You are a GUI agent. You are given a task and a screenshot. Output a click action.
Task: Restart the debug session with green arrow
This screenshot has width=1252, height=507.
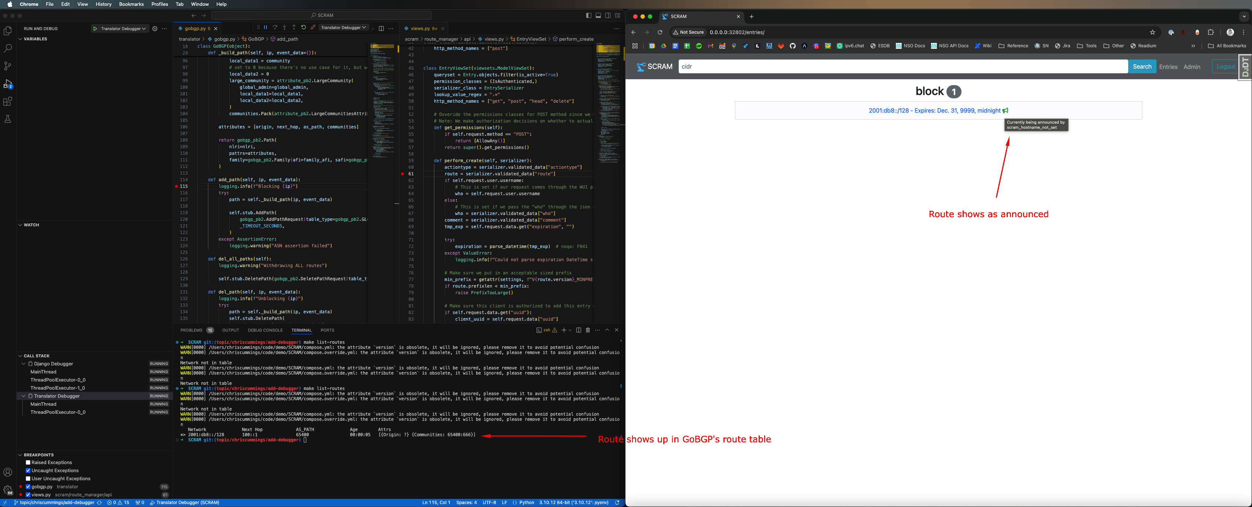coord(303,27)
